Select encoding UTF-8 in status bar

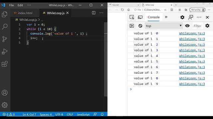coord(59,114)
